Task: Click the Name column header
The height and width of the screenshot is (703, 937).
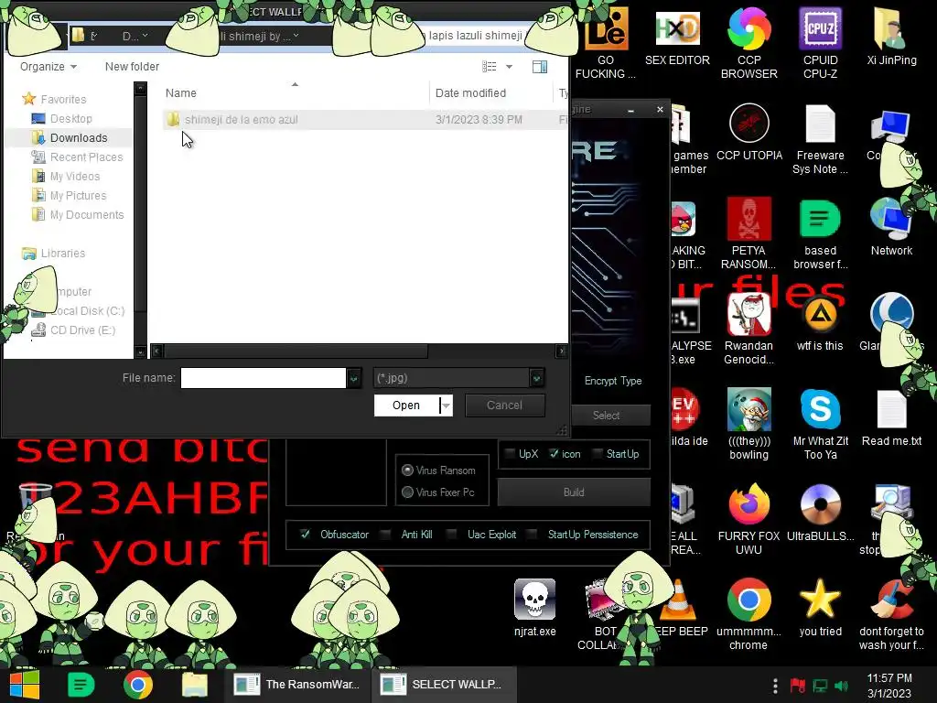Action: coord(181,93)
